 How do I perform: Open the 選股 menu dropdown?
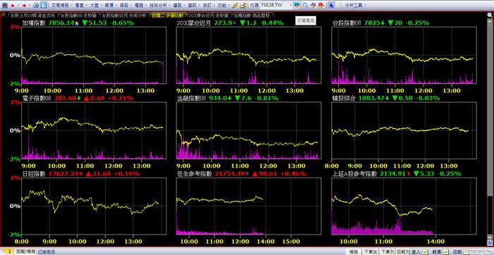pos(179,6)
